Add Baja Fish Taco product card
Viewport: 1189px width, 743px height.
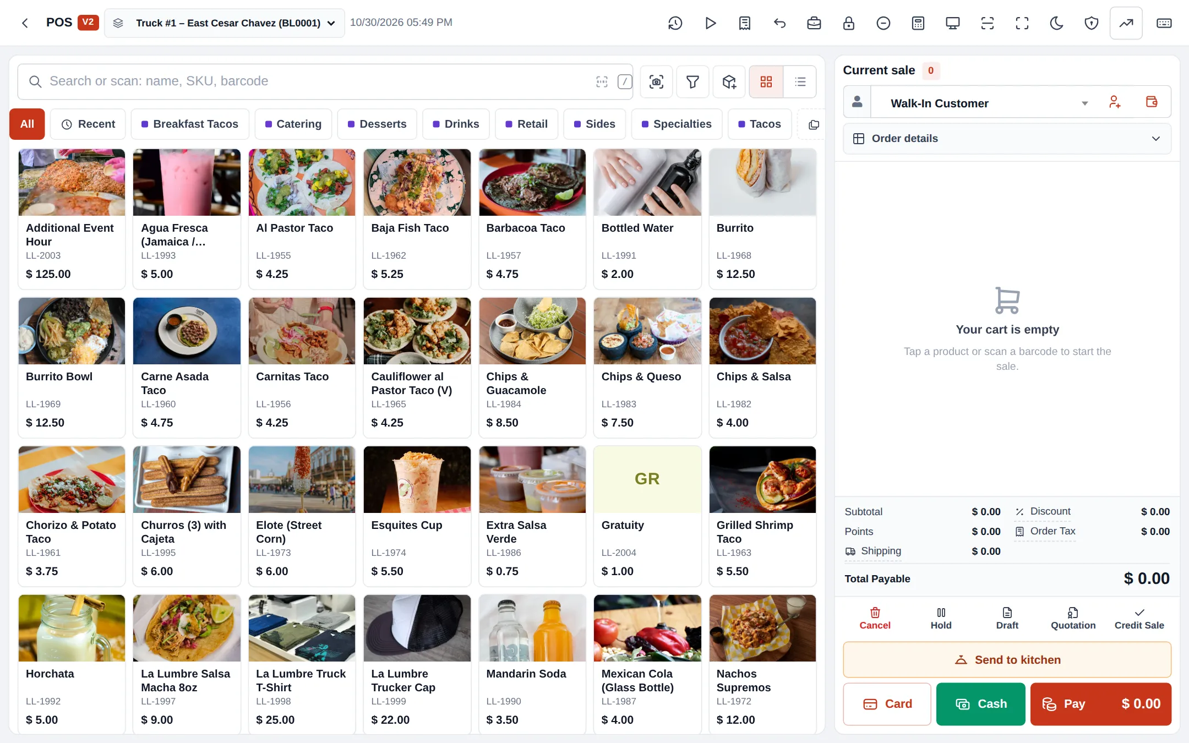point(417,219)
